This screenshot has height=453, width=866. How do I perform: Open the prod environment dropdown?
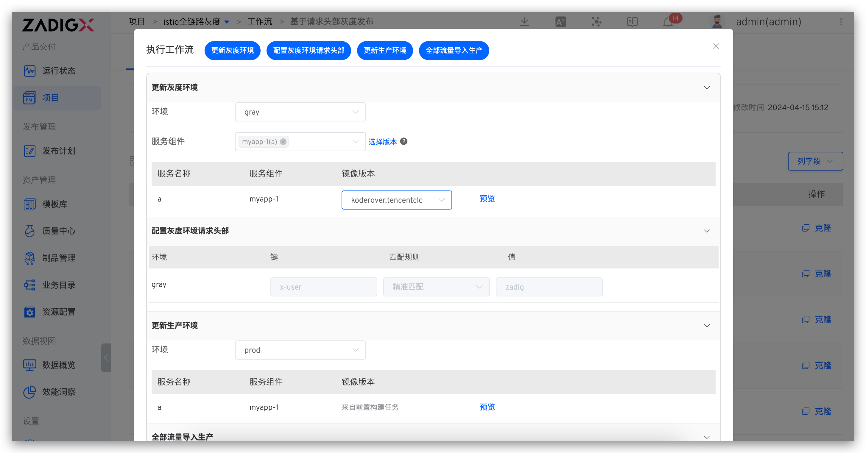point(300,350)
